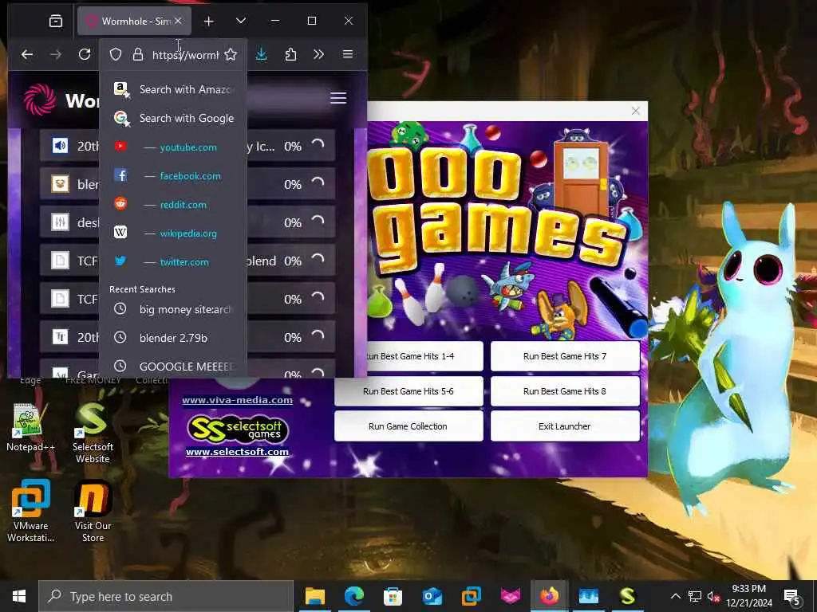This screenshot has width=817, height=612.
Task: Open File Explorer from taskbar
Action: (314, 596)
